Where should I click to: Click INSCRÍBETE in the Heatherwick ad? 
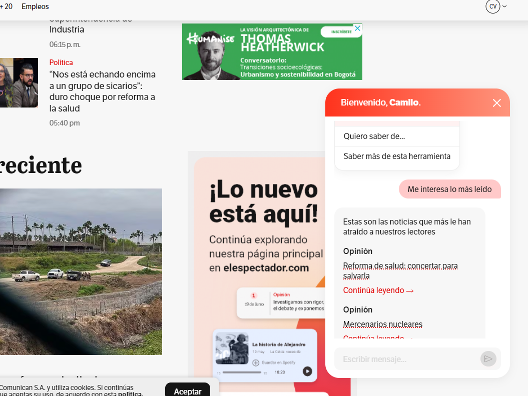click(341, 31)
